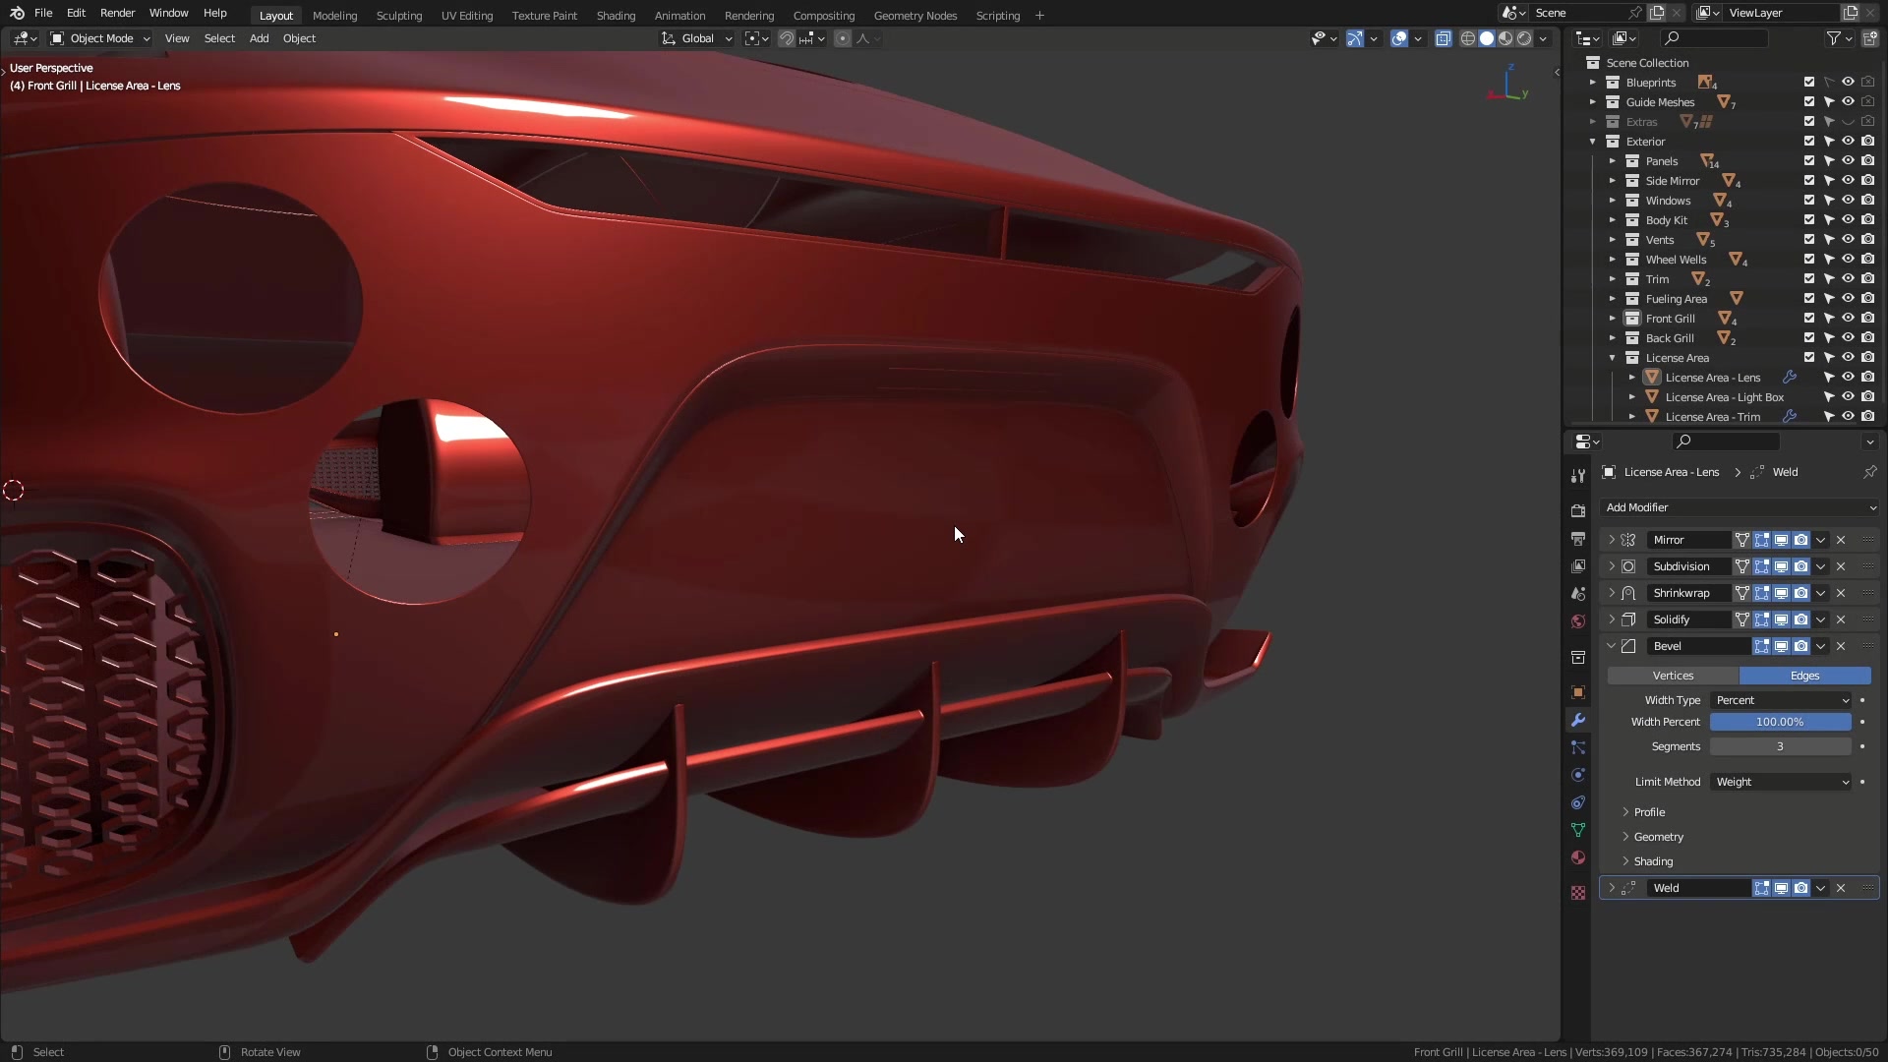This screenshot has width=1888, height=1062.
Task: Disable rendering for Windows collection
Action: click(x=1867, y=201)
